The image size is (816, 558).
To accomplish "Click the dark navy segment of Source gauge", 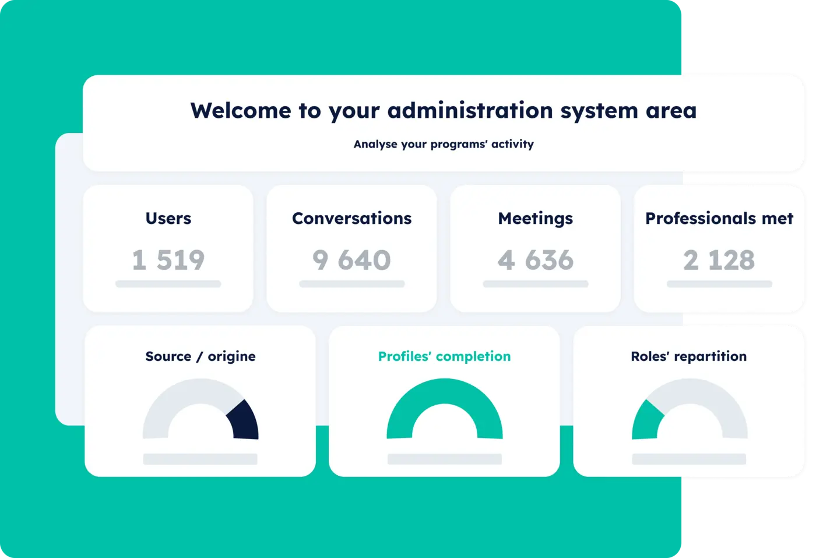I will (x=244, y=421).
